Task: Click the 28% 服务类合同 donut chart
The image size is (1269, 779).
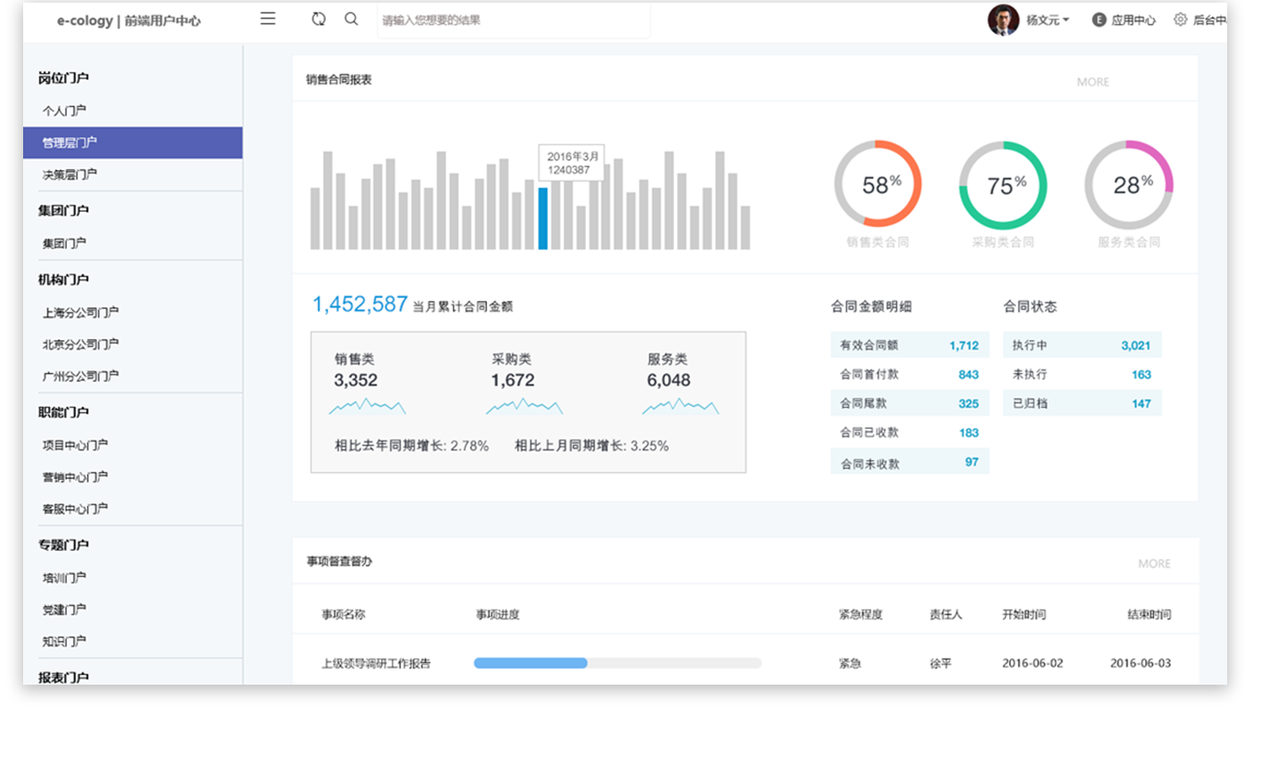Action: click(1128, 185)
